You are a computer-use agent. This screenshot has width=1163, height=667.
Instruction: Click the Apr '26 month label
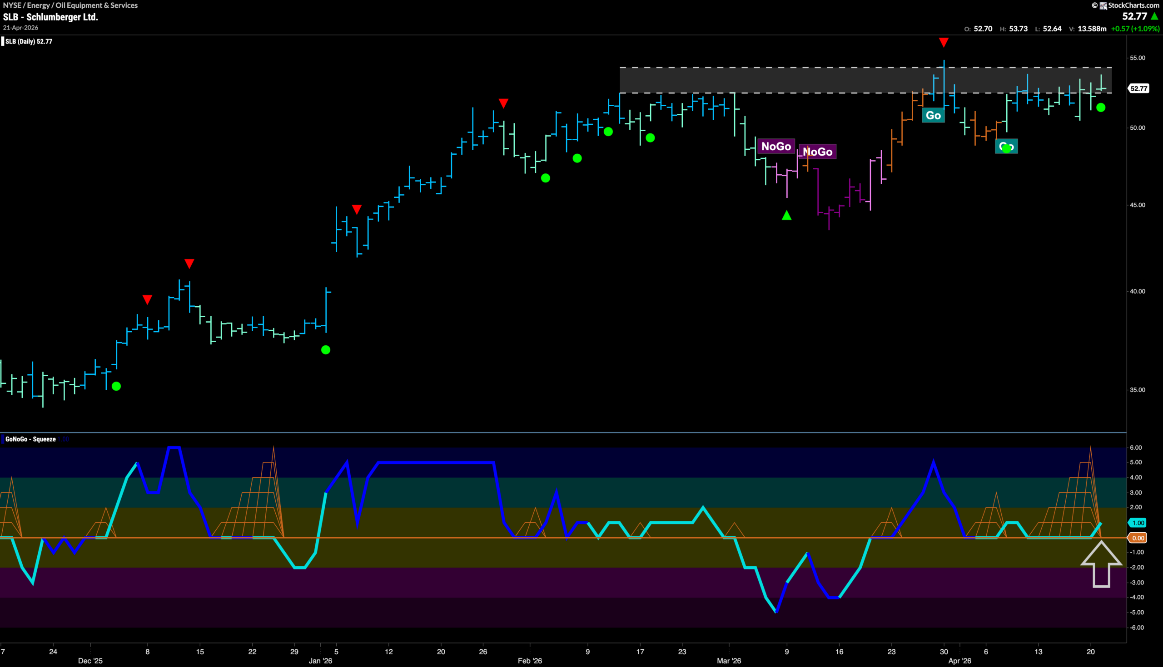960,661
